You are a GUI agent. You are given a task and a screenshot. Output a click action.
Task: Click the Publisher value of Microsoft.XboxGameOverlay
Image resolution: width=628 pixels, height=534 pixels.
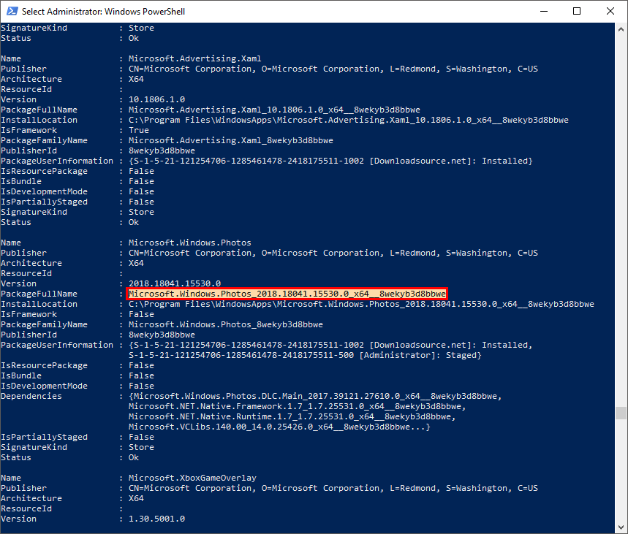click(x=333, y=489)
